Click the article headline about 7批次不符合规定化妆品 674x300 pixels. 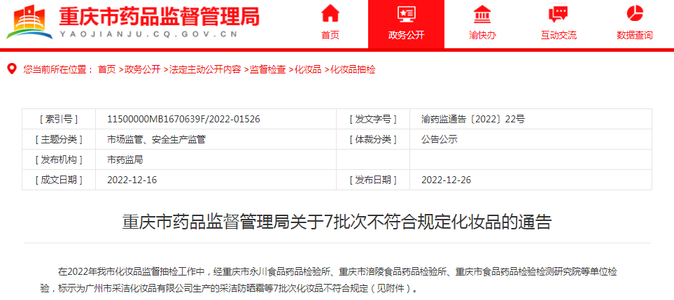point(337,222)
